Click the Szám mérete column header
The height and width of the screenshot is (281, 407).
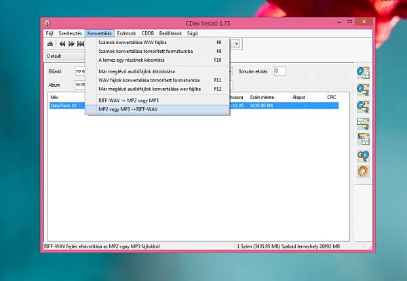coord(262,97)
